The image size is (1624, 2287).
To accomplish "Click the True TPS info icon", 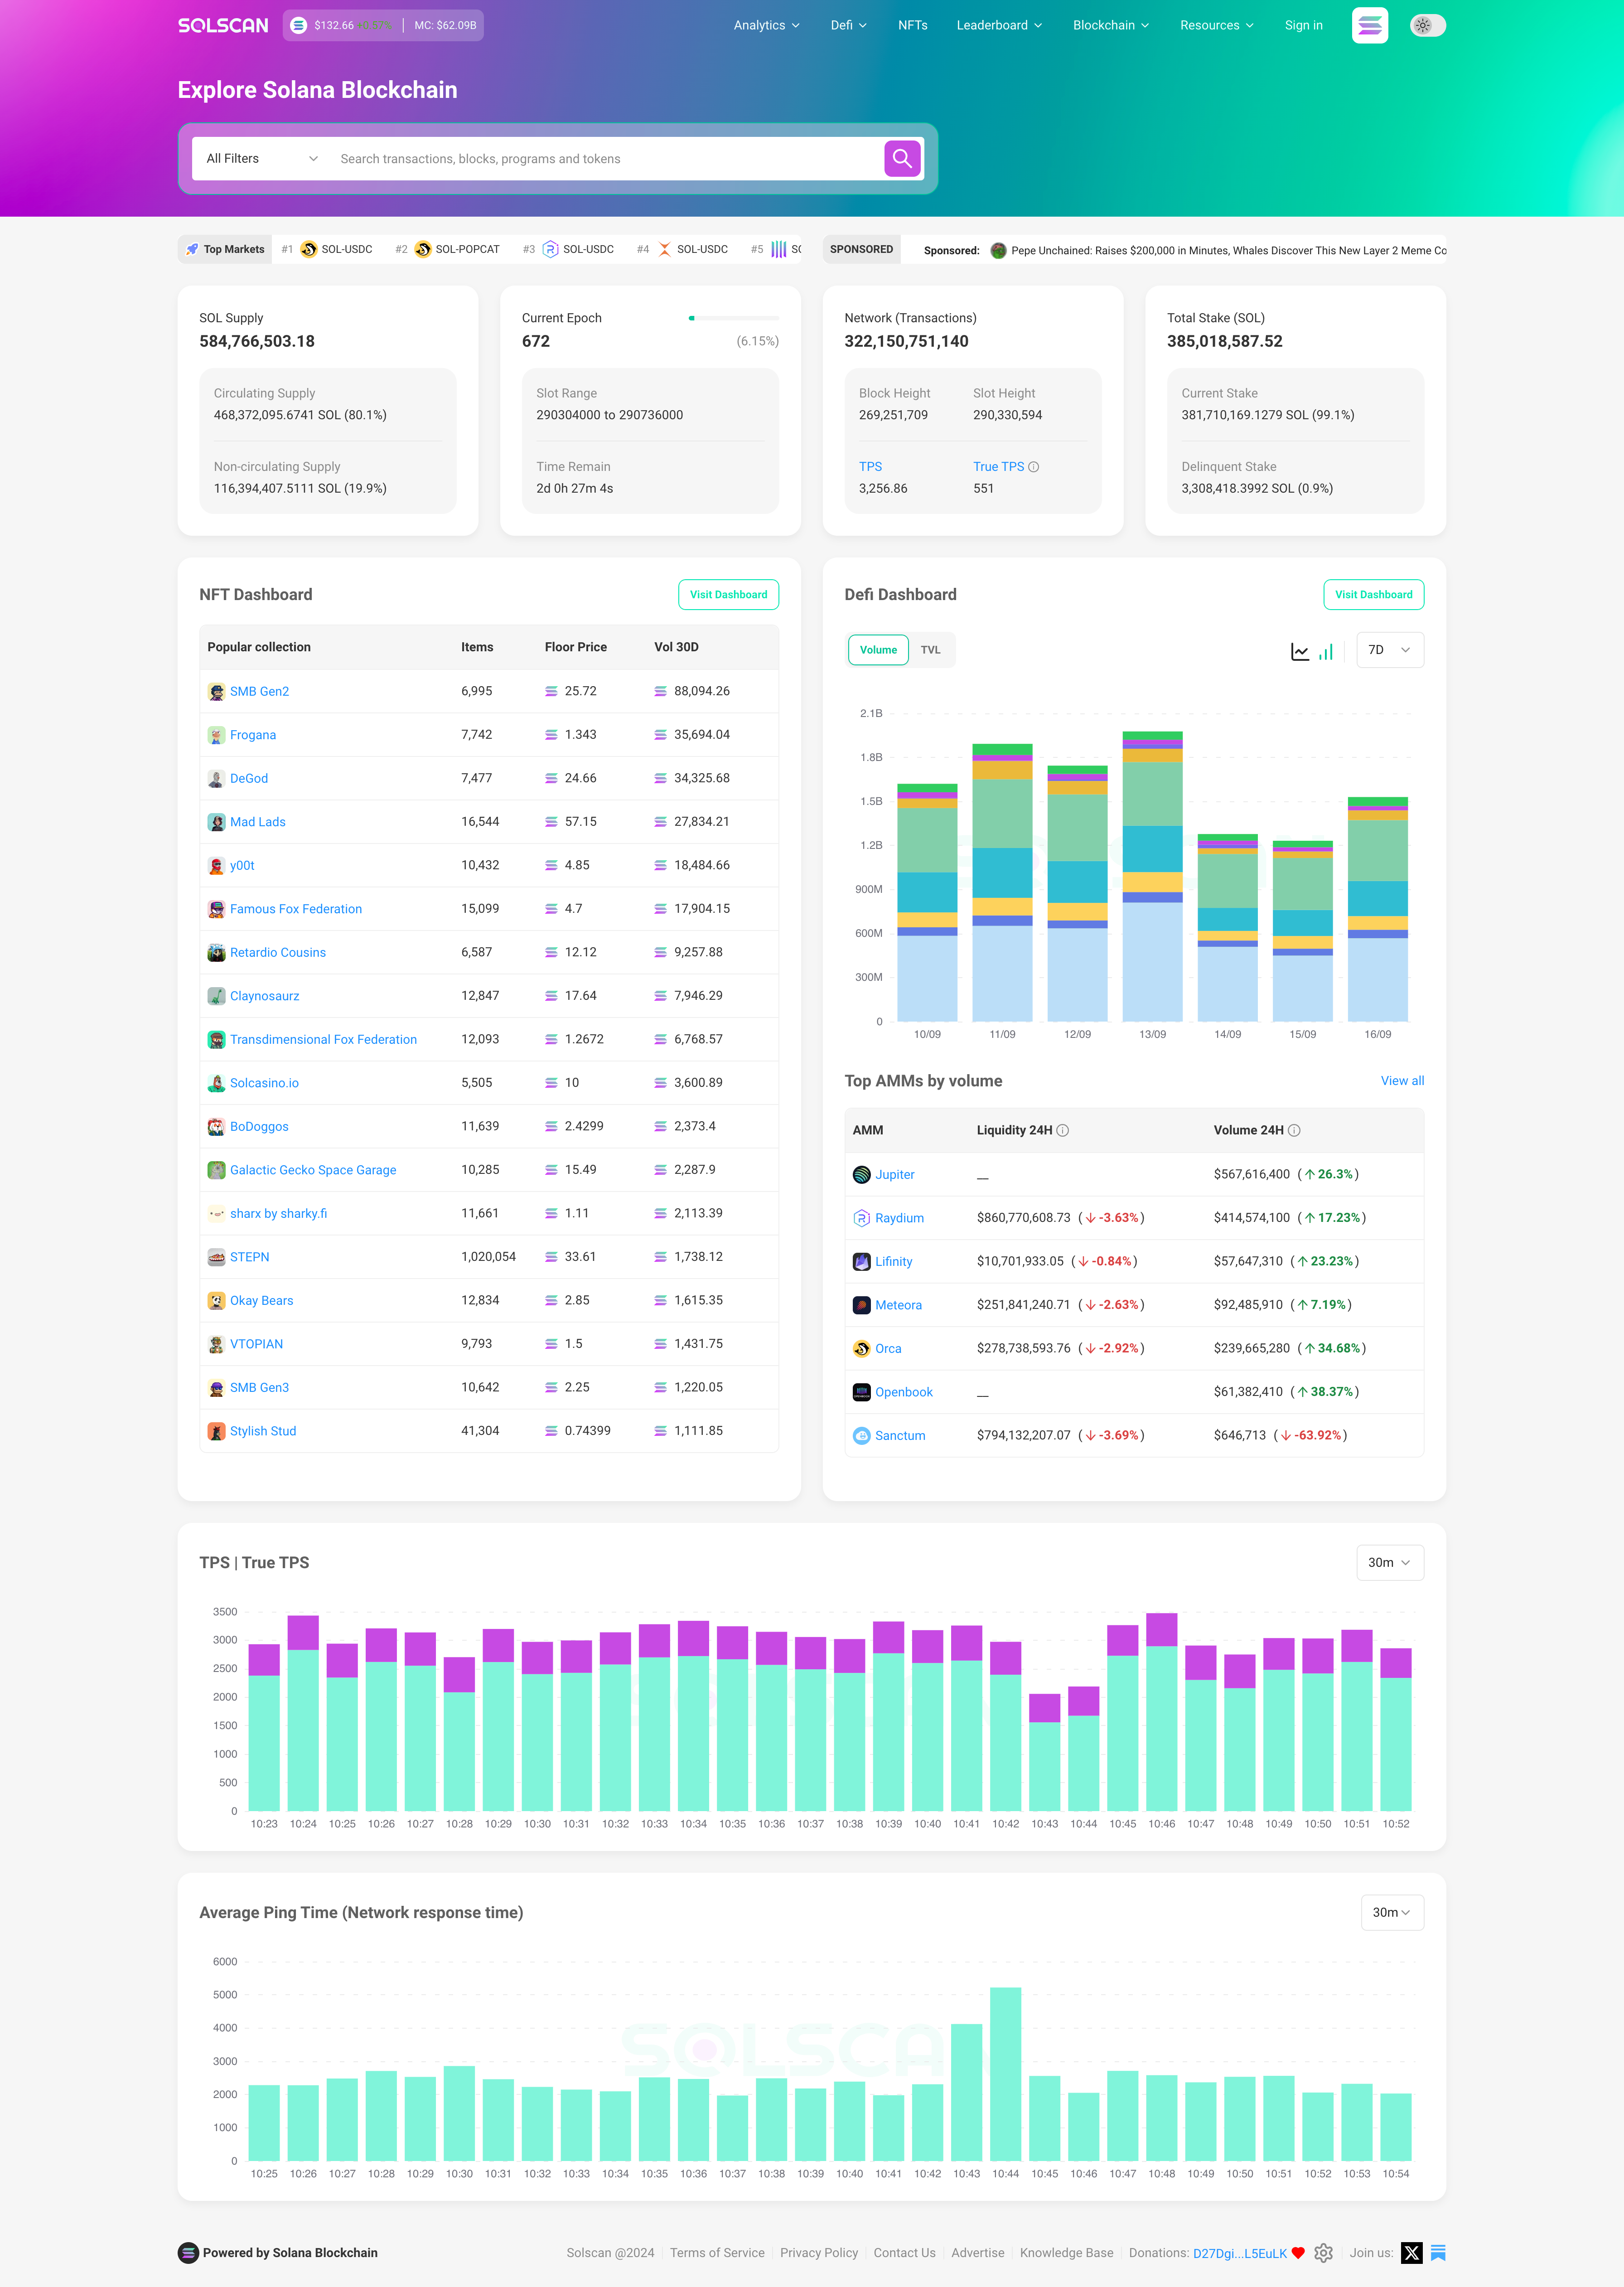I will [x=1034, y=467].
